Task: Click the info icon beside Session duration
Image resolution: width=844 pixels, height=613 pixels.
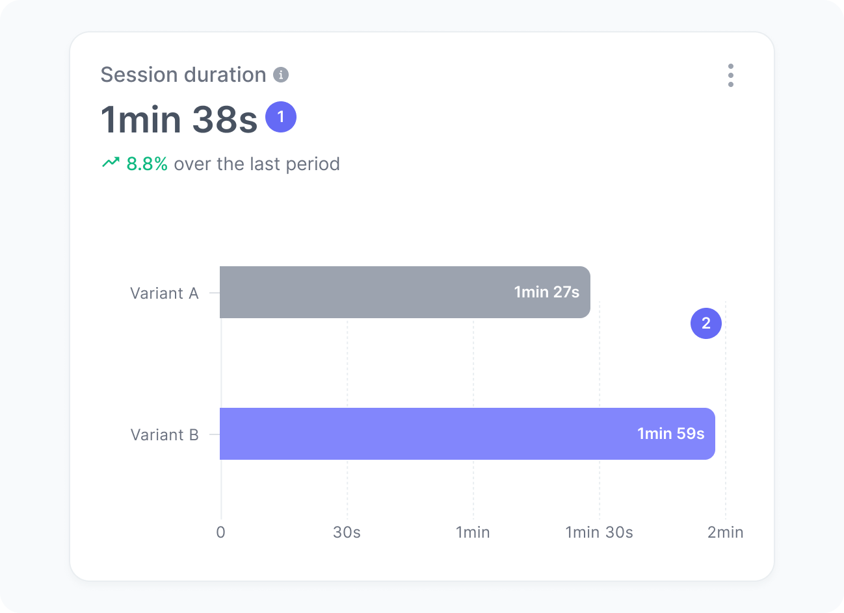Action: click(280, 75)
